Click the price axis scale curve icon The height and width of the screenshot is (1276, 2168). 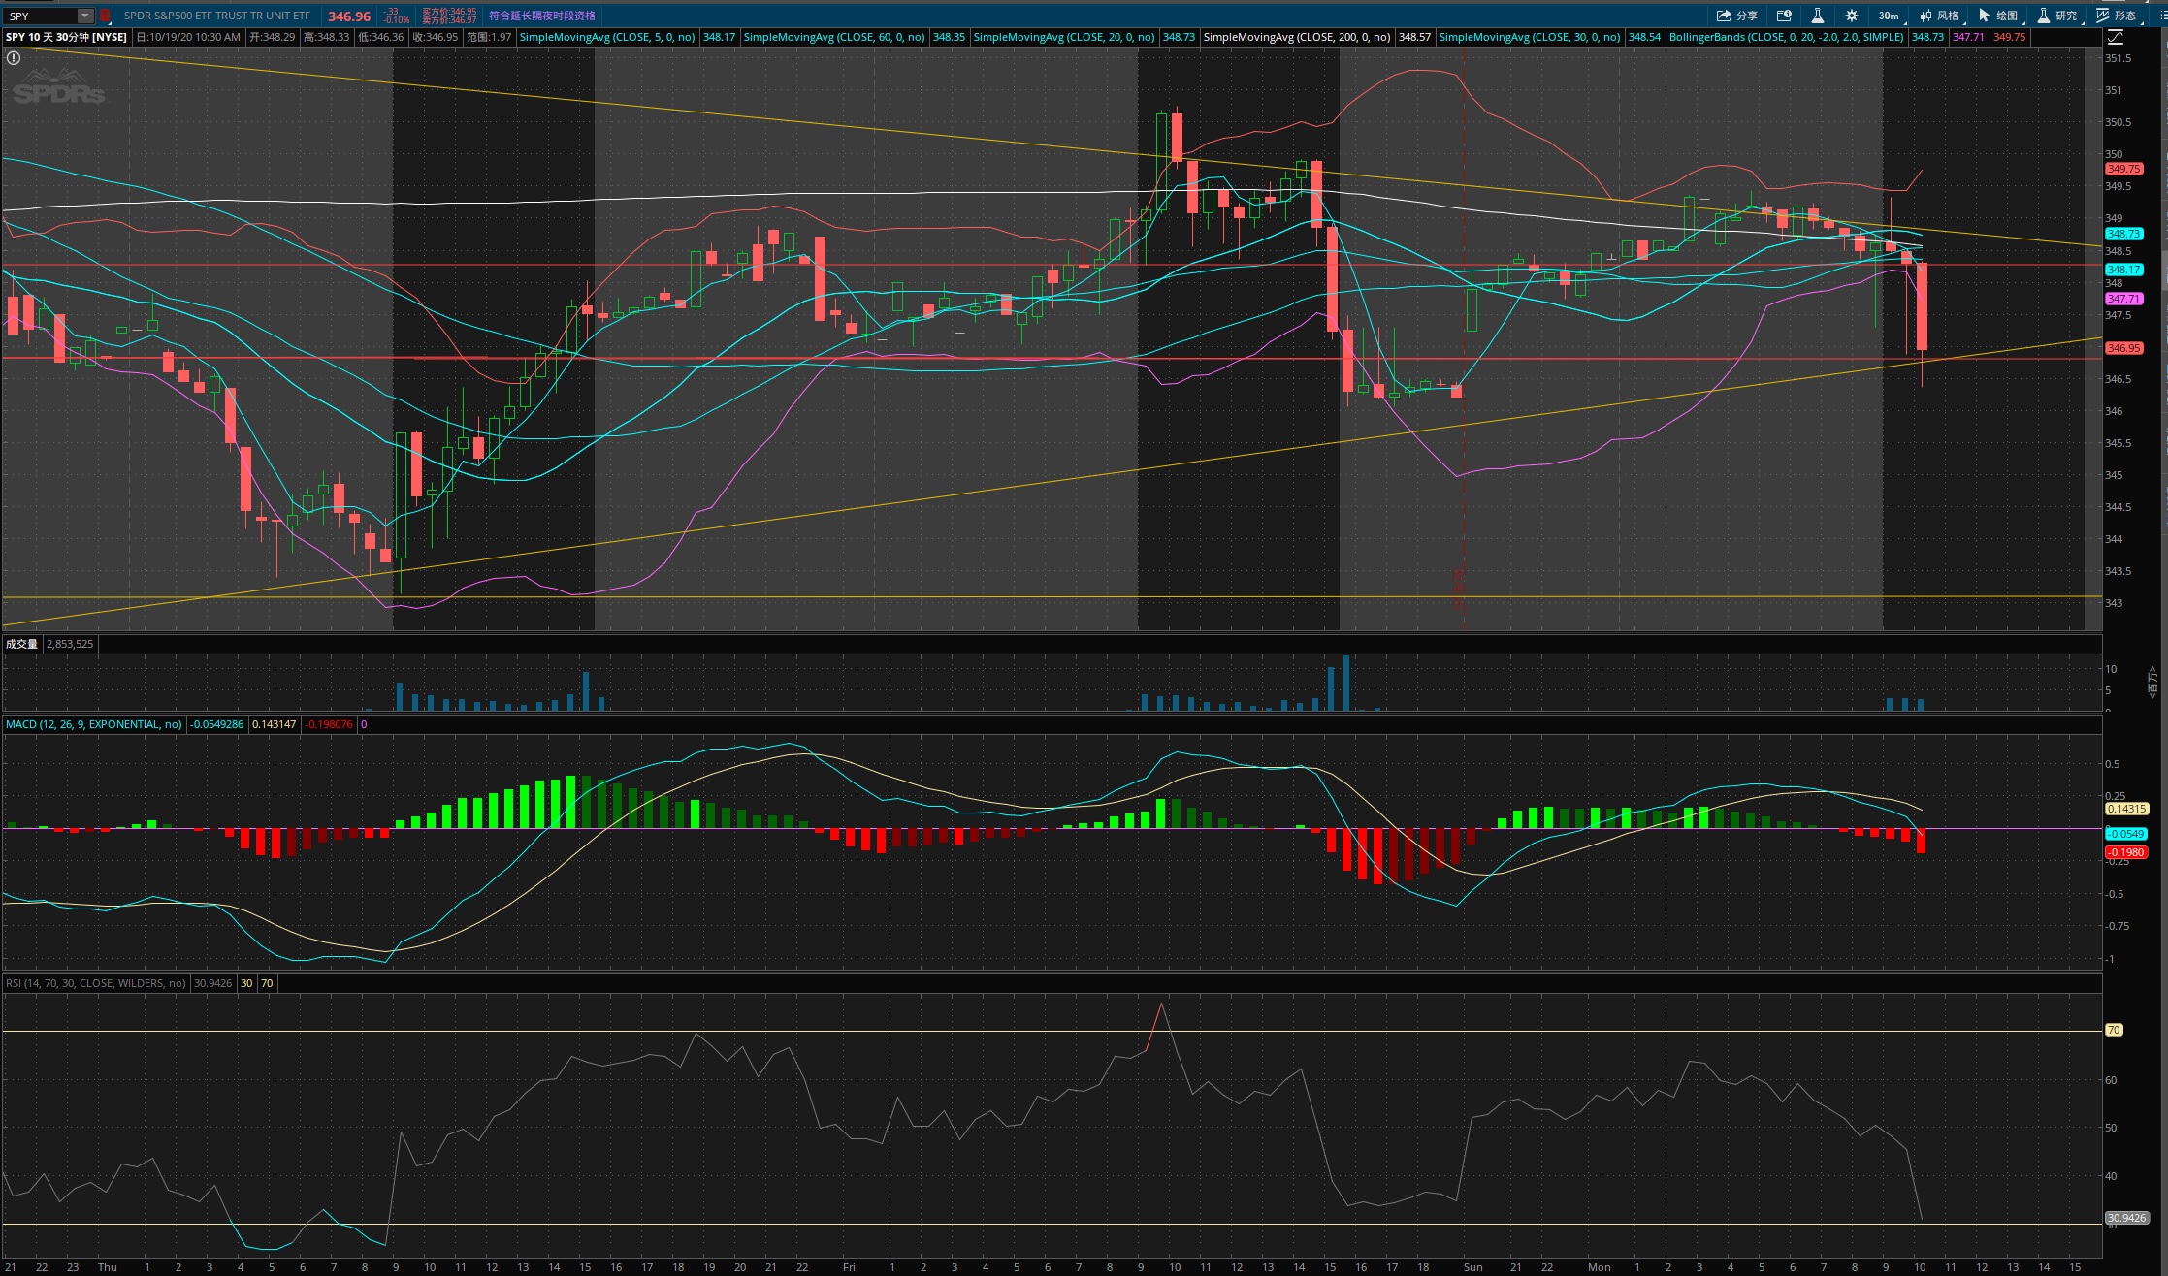coord(2115,37)
